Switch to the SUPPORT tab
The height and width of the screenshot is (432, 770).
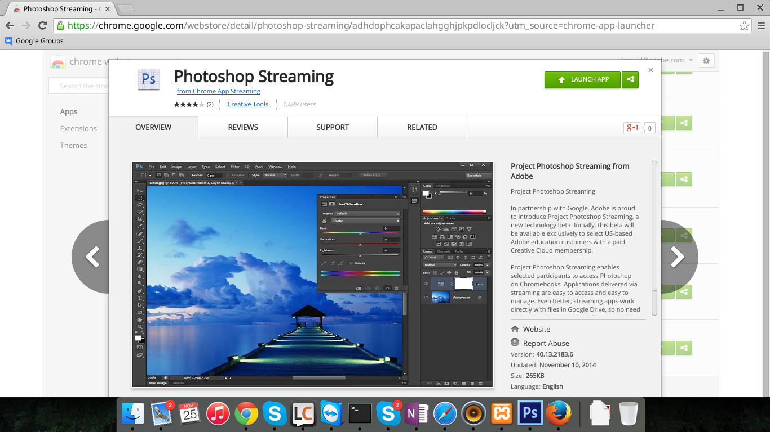[333, 127]
